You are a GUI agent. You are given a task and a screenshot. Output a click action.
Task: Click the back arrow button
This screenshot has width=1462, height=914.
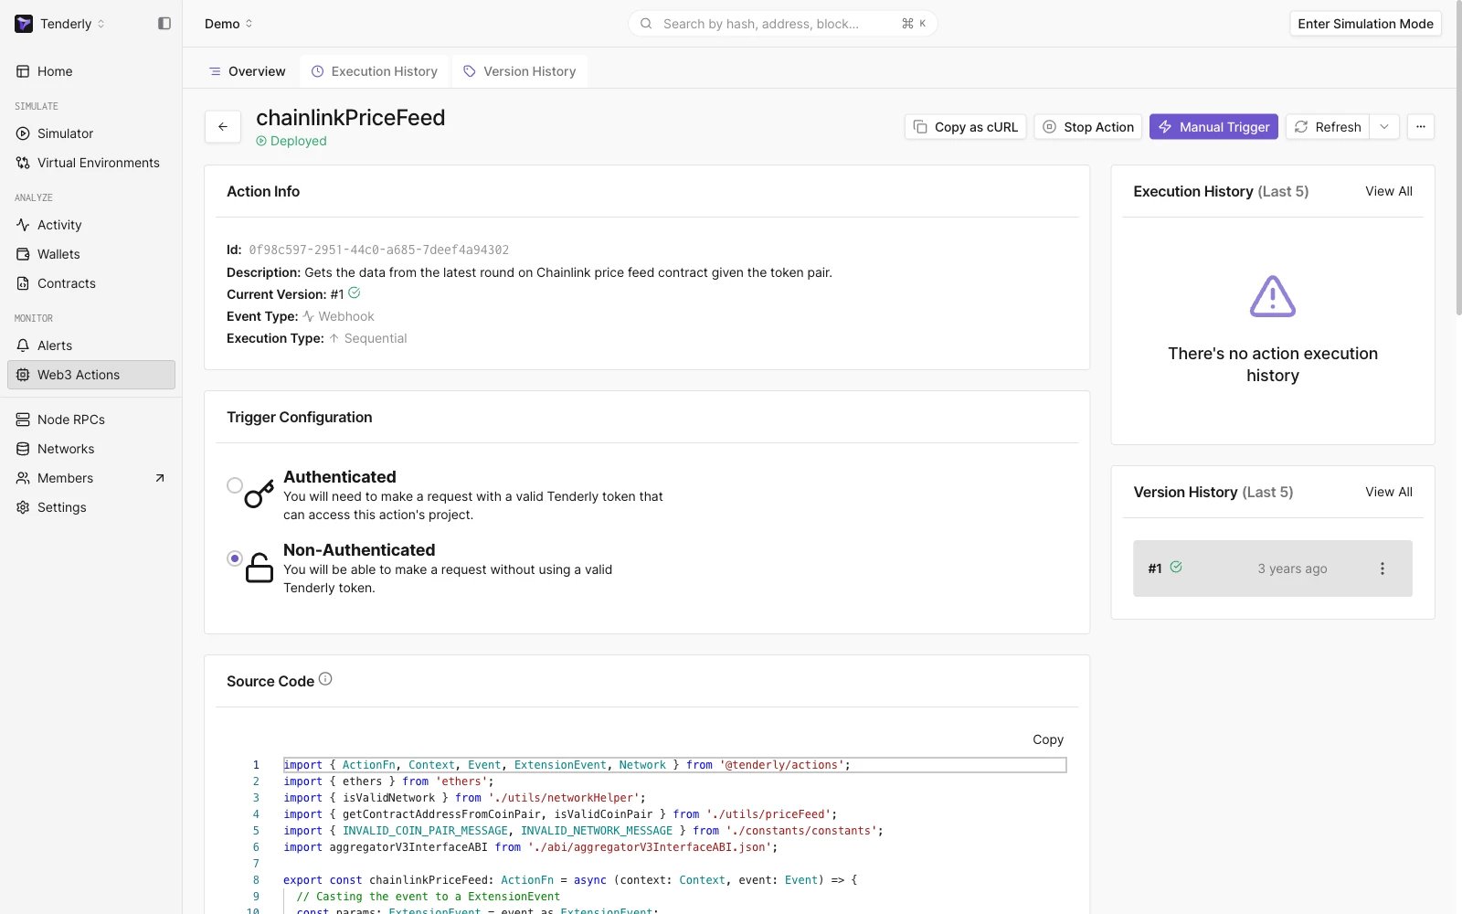(x=223, y=127)
